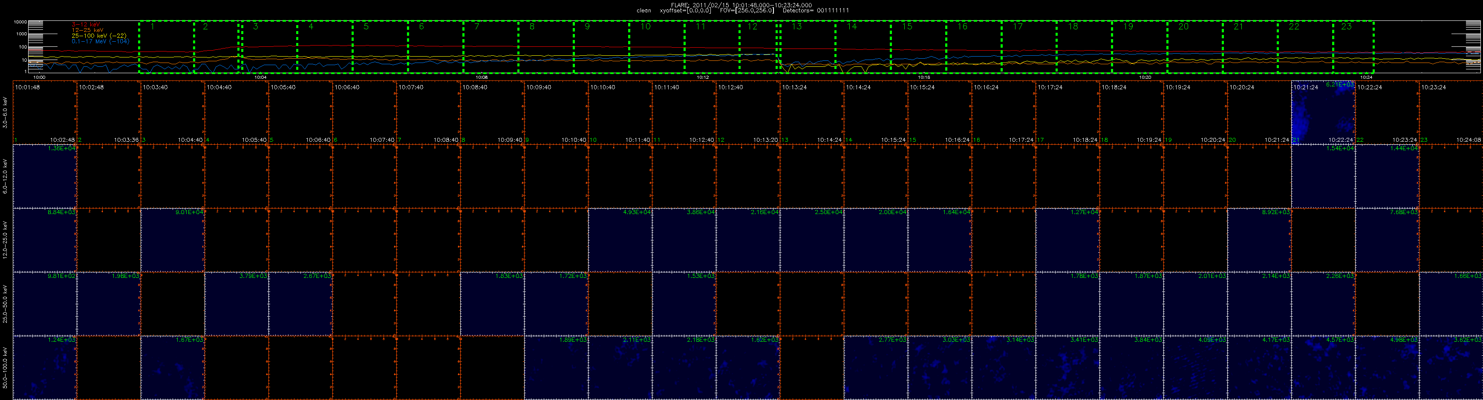Click the peak value '1.54E+04'
The height and width of the screenshot is (400, 1483).
[1340, 148]
